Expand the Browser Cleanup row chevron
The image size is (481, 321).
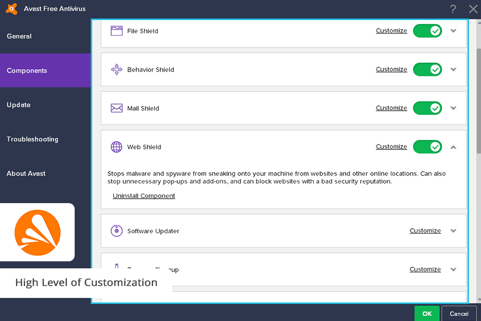pyautogui.click(x=453, y=269)
